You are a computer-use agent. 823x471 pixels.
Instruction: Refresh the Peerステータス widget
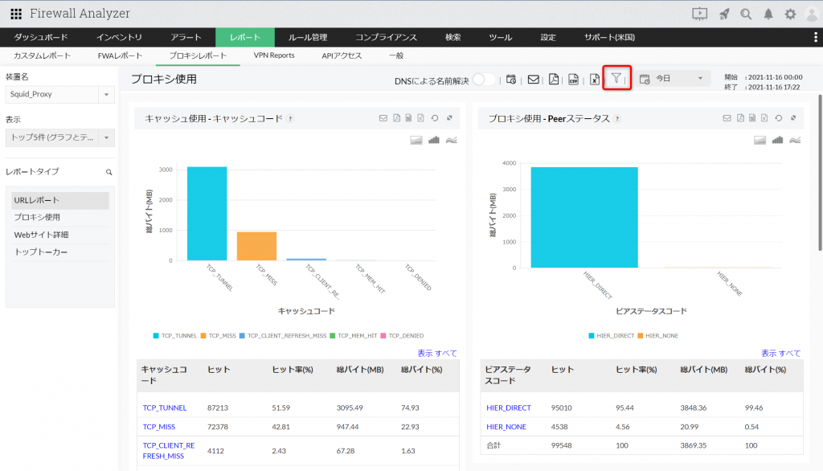[778, 118]
